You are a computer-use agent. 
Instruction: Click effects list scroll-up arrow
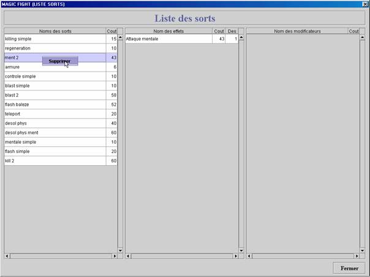point(241,37)
